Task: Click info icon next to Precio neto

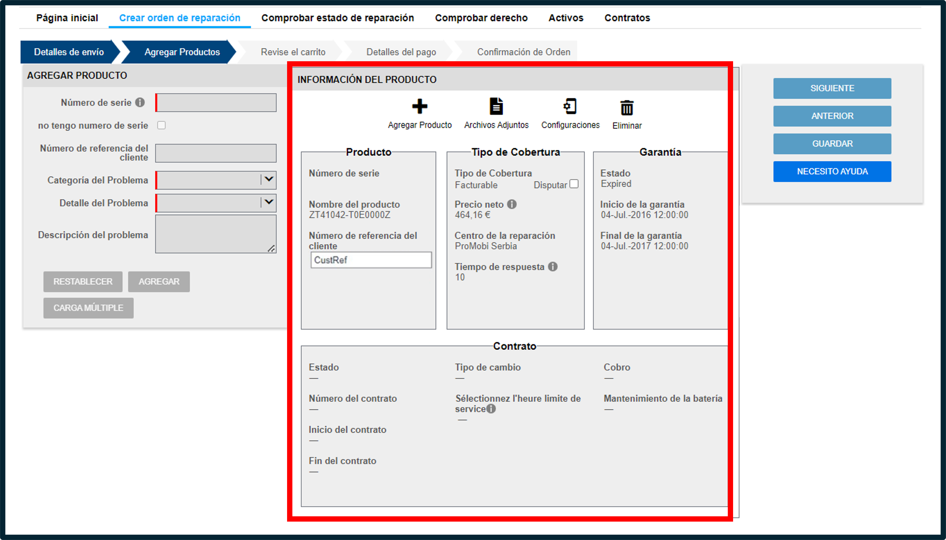Action: pyautogui.click(x=512, y=204)
